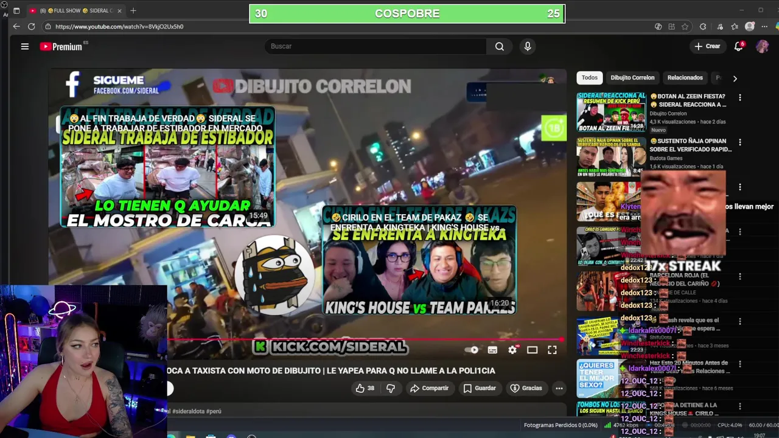Dislike the video with thumbs down

(x=391, y=388)
